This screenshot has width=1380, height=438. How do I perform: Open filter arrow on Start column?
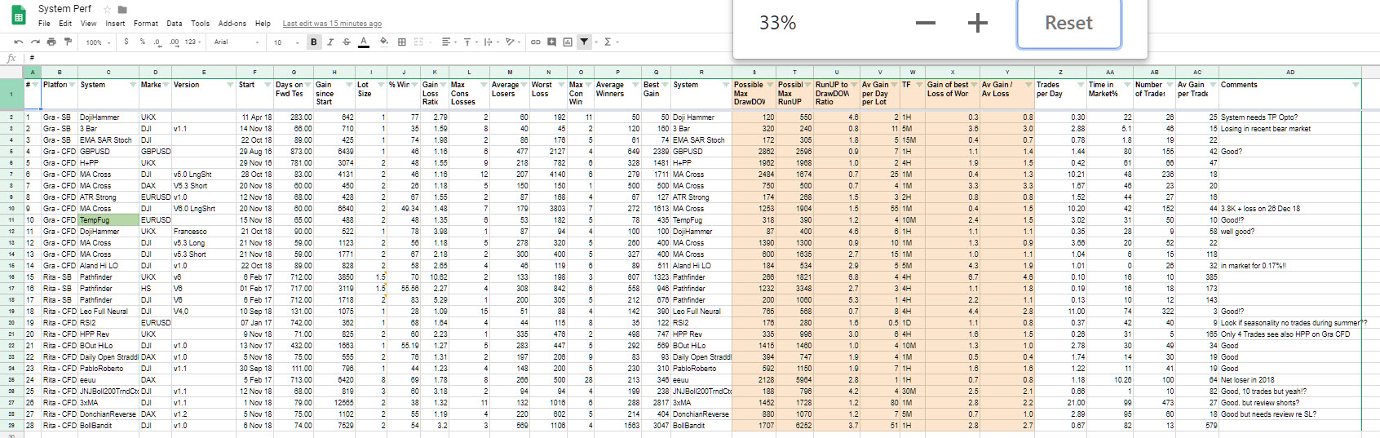[266, 85]
